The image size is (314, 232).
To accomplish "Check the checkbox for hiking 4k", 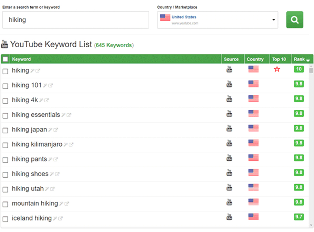I will 5,100.
